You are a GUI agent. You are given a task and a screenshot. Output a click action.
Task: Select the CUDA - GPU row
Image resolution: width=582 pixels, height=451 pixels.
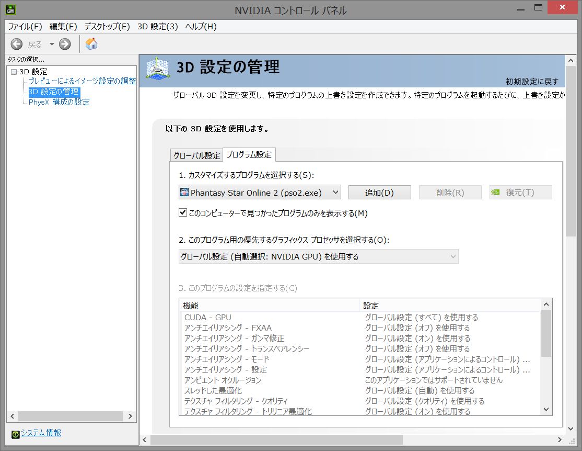(x=359, y=318)
